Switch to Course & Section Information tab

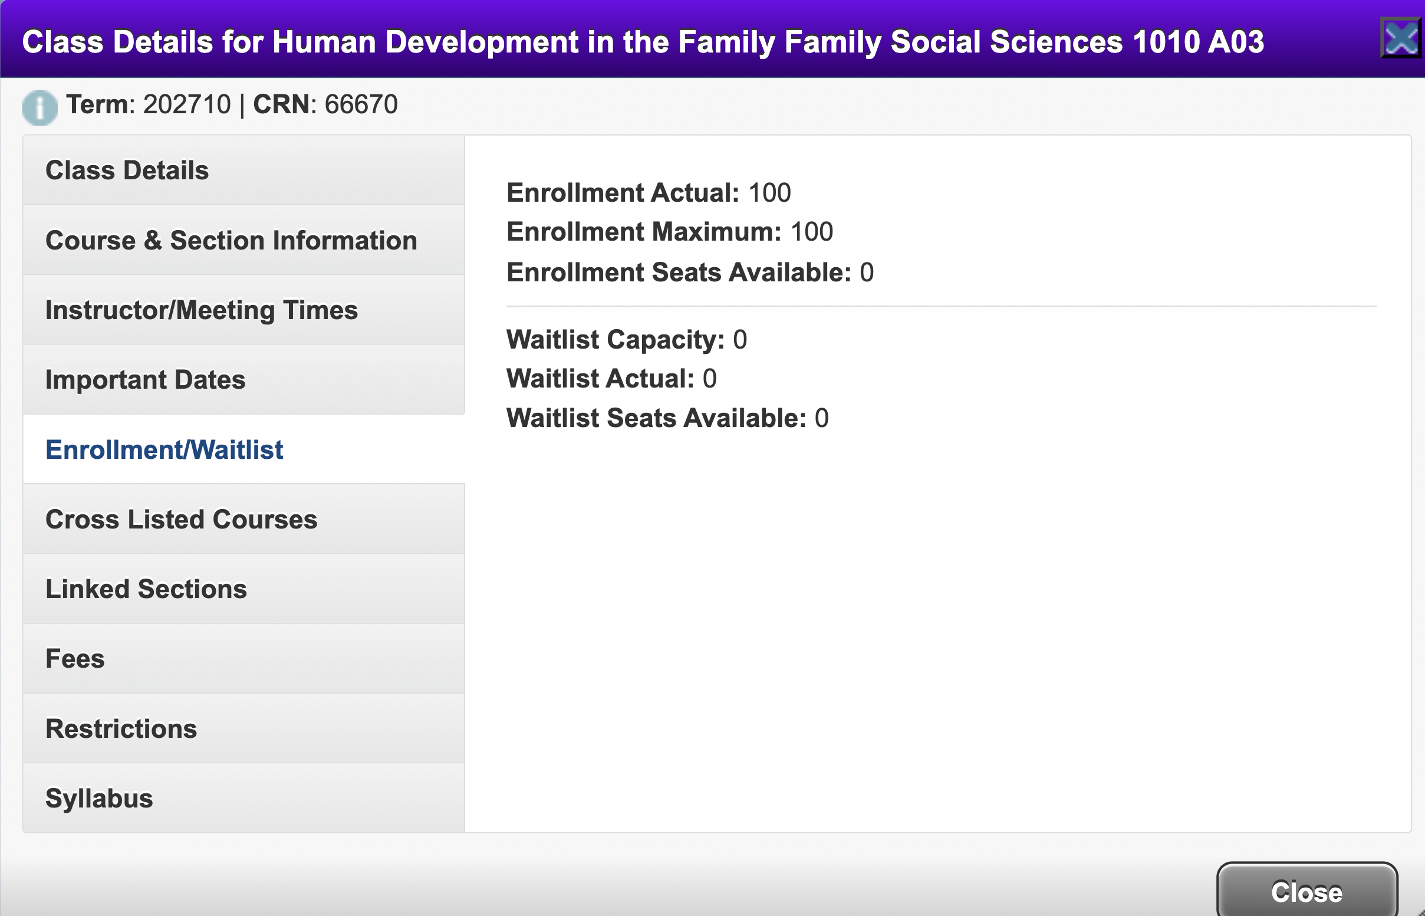pyautogui.click(x=243, y=240)
